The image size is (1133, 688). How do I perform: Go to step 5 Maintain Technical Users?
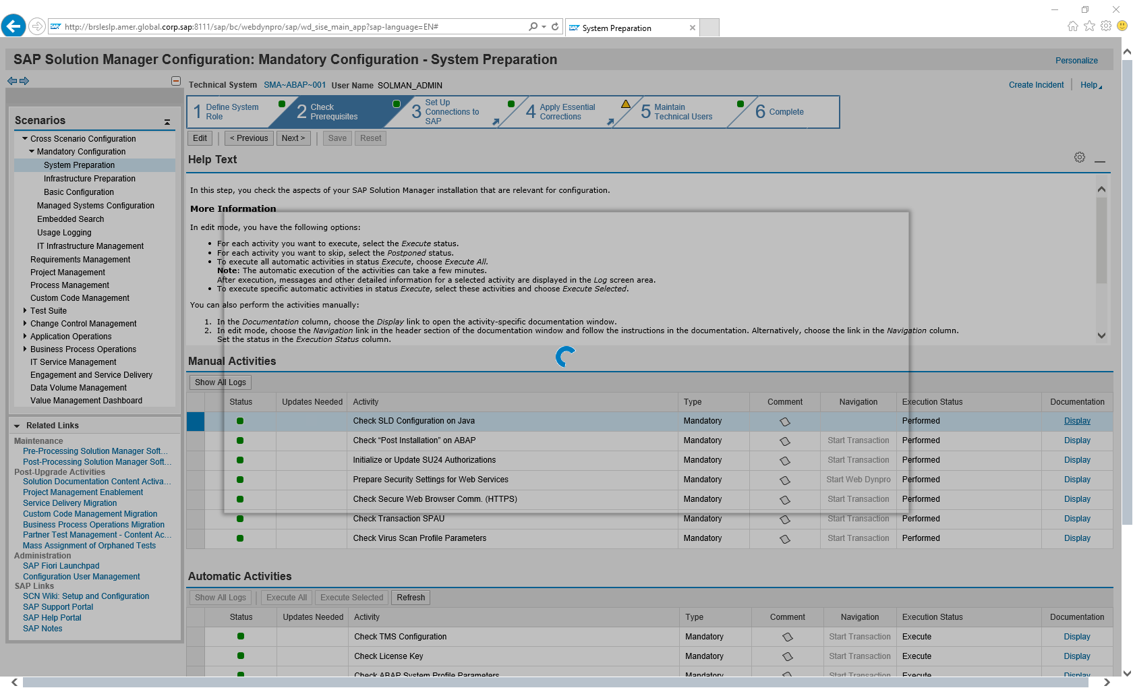678,112
